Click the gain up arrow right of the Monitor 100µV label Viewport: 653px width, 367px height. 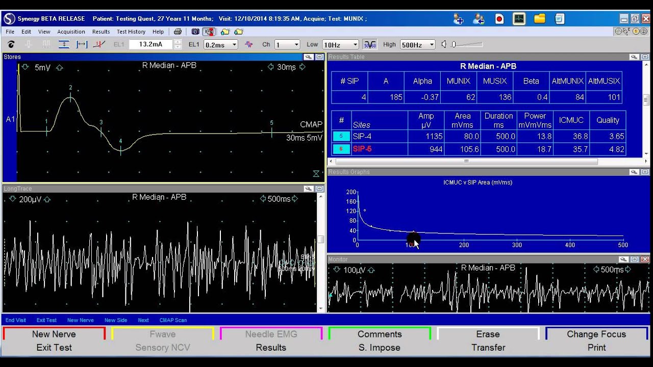point(371,270)
